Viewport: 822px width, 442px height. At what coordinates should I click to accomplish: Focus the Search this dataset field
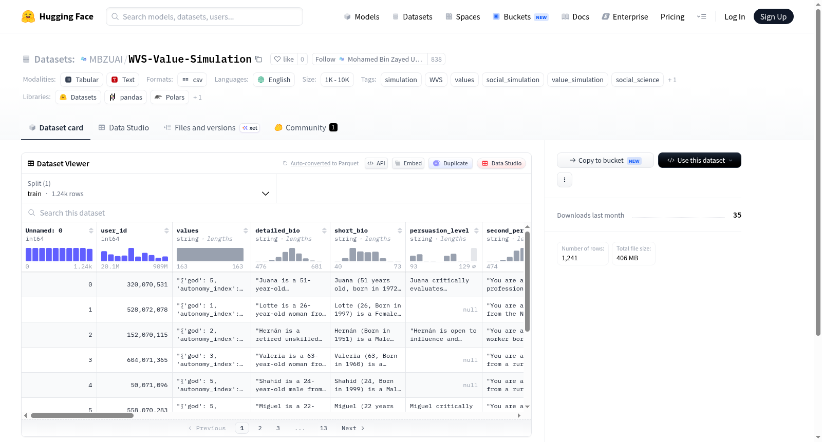[276, 213]
